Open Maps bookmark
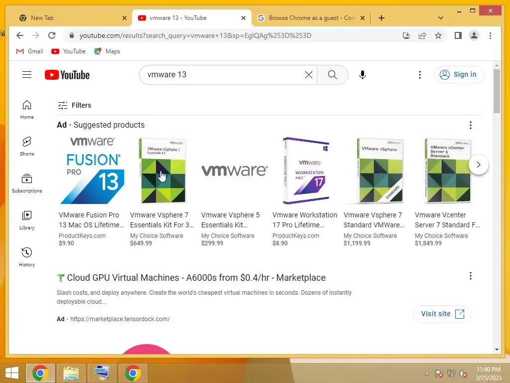510x383 pixels. pos(108,51)
